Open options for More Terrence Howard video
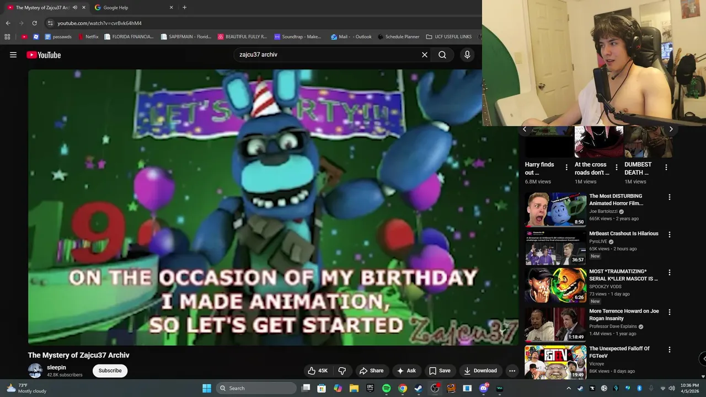Image resolution: width=706 pixels, height=397 pixels. tap(670, 312)
